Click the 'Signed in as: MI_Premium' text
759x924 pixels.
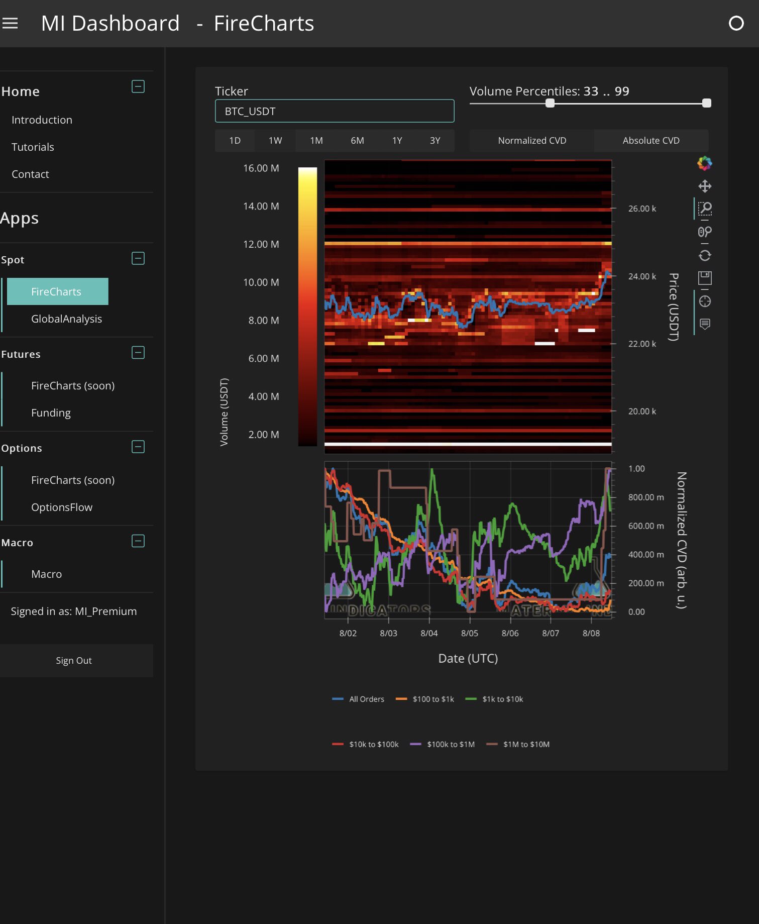pyautogui.click(x=74, y=611)
